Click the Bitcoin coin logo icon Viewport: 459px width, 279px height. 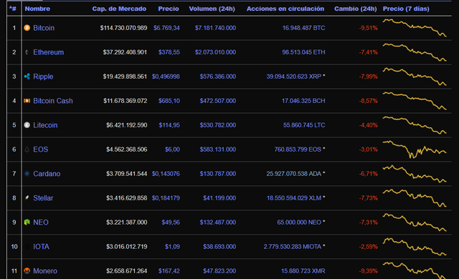27,28
